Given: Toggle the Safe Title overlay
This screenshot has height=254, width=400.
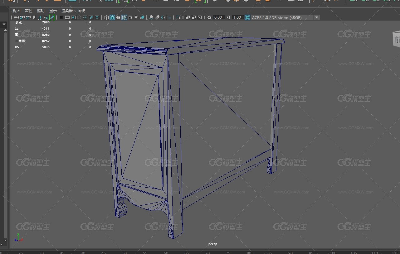Looking at the screenshot, I should pos(97,17).
